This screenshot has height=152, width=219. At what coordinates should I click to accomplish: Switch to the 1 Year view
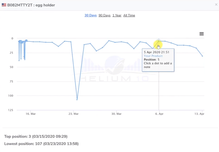[117, 15]
